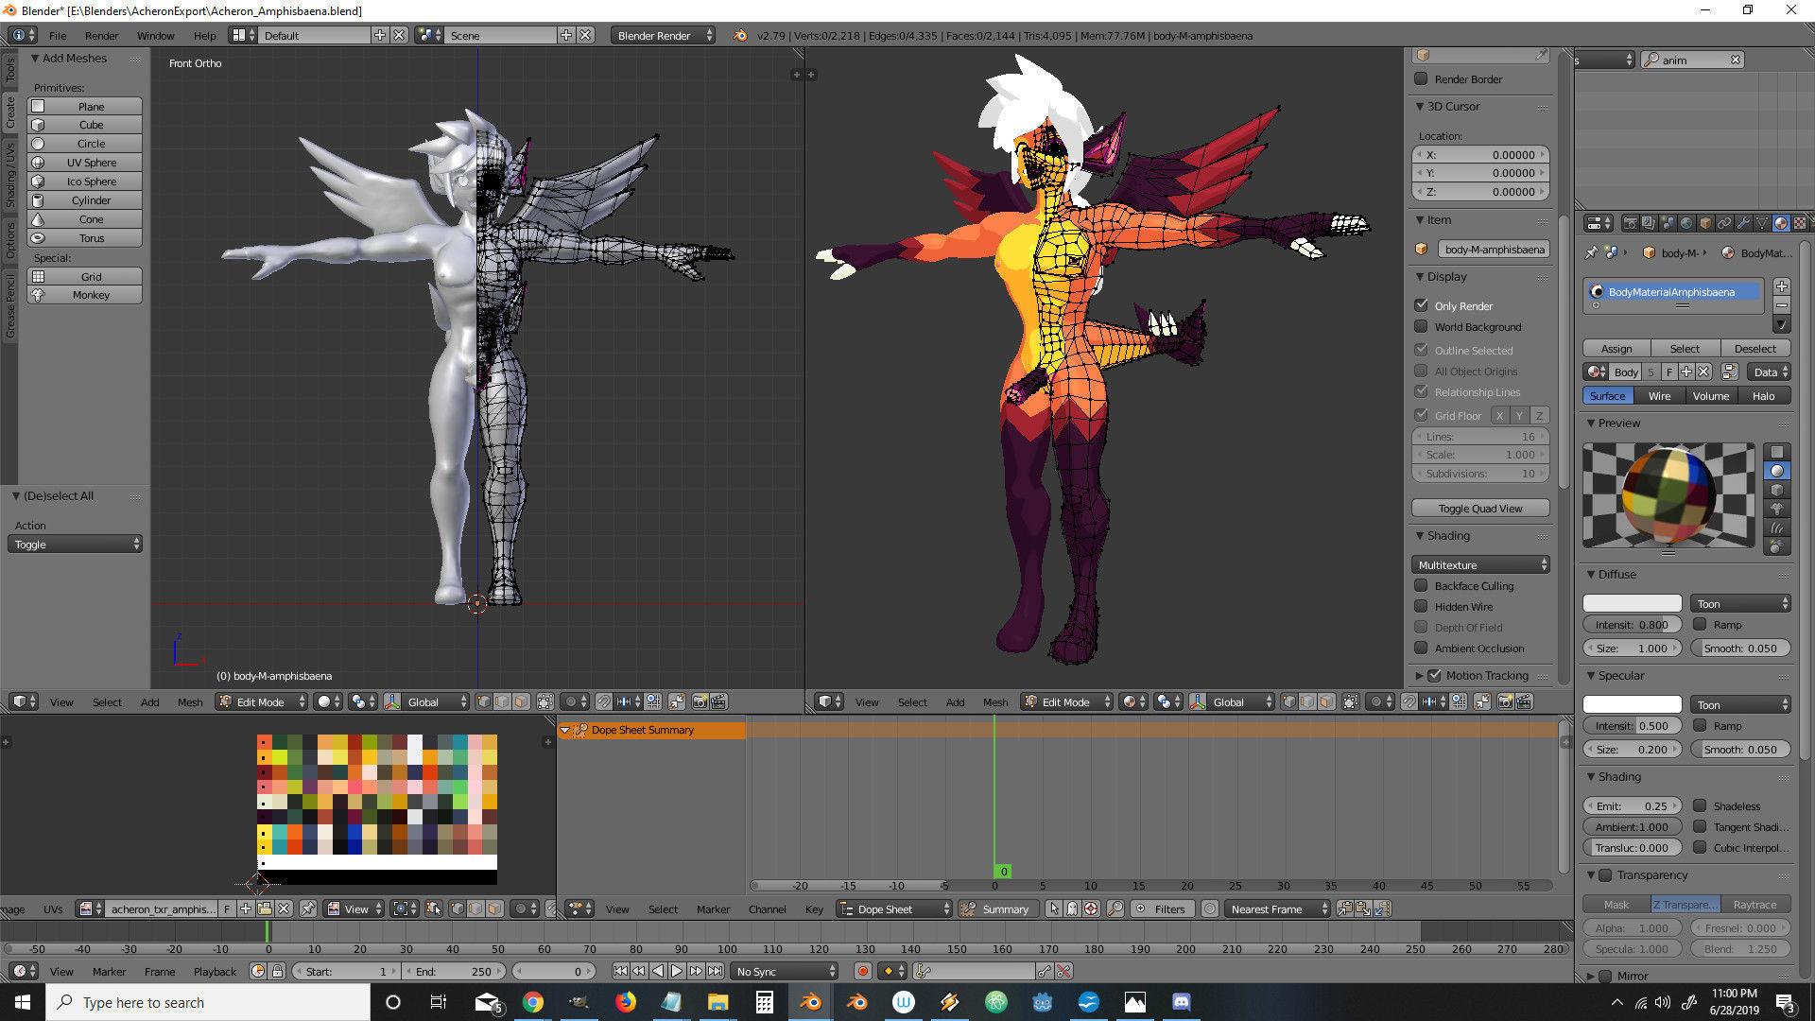Open the No Sync dropdown

785,971
